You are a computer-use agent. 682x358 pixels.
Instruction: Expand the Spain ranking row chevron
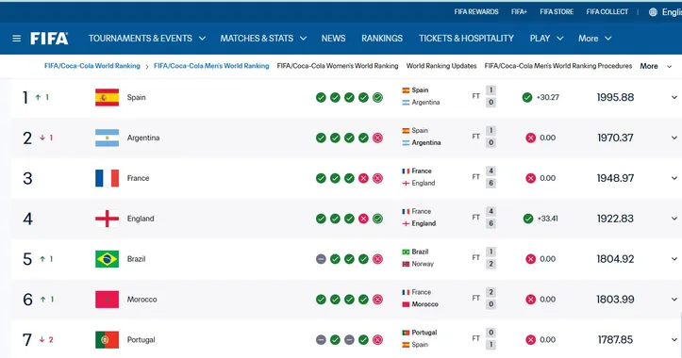click(674, 97)
